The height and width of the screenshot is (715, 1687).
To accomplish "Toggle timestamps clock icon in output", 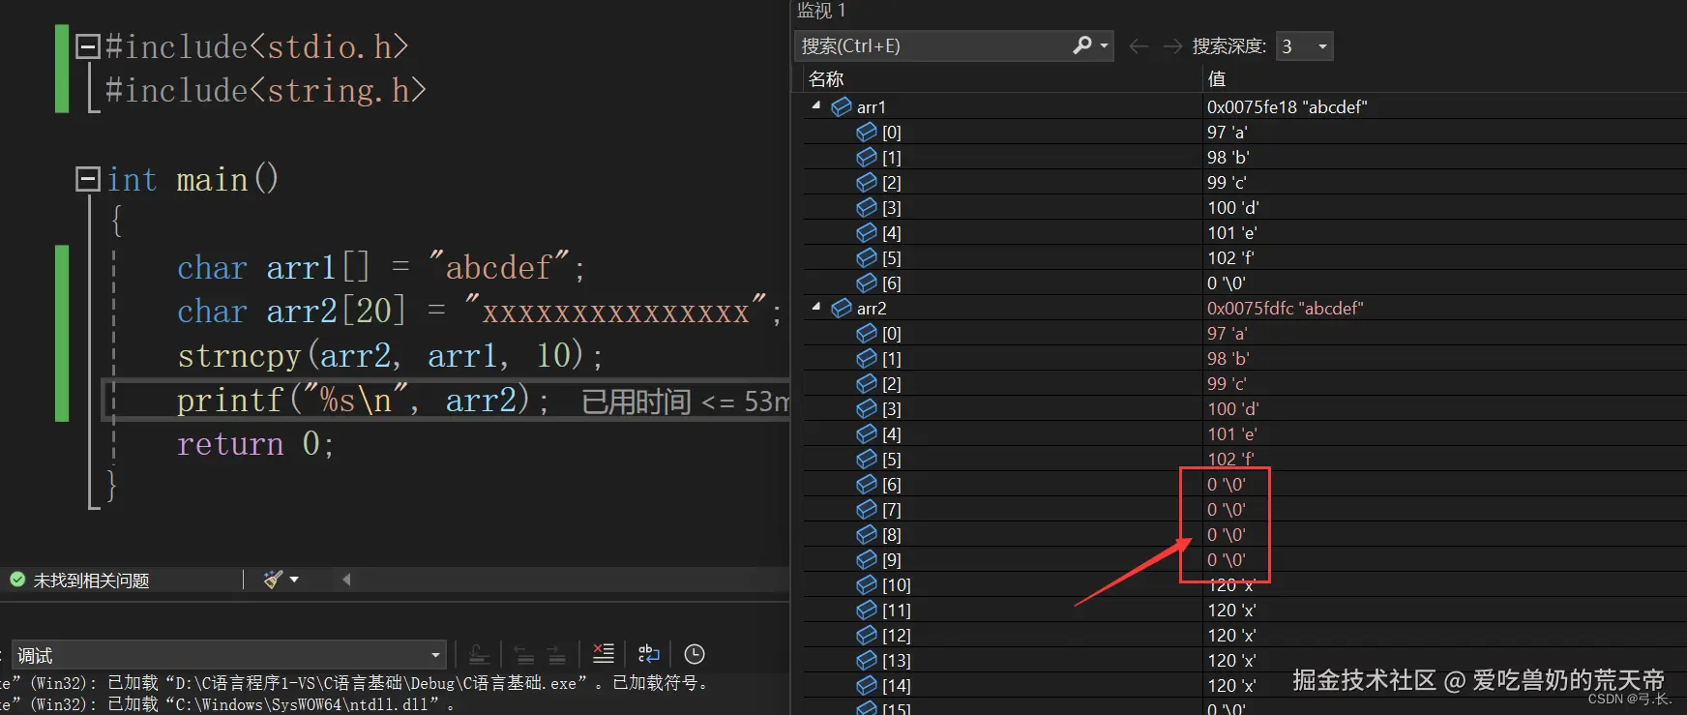I will click(695, 654).
